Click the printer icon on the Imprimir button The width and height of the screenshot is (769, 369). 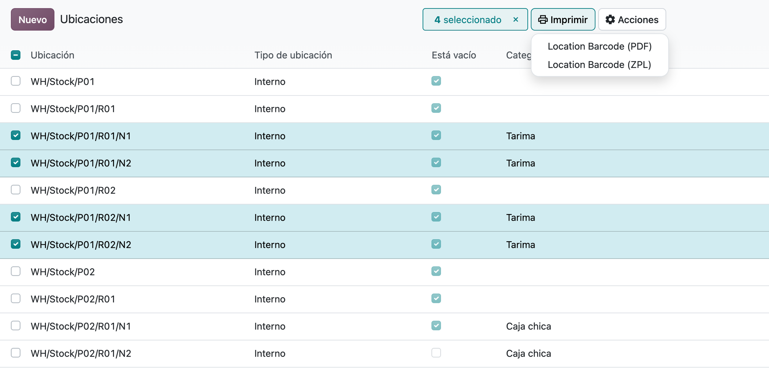tap(543, 19)
